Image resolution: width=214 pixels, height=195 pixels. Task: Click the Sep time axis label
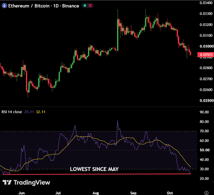(x=133, y=193)
